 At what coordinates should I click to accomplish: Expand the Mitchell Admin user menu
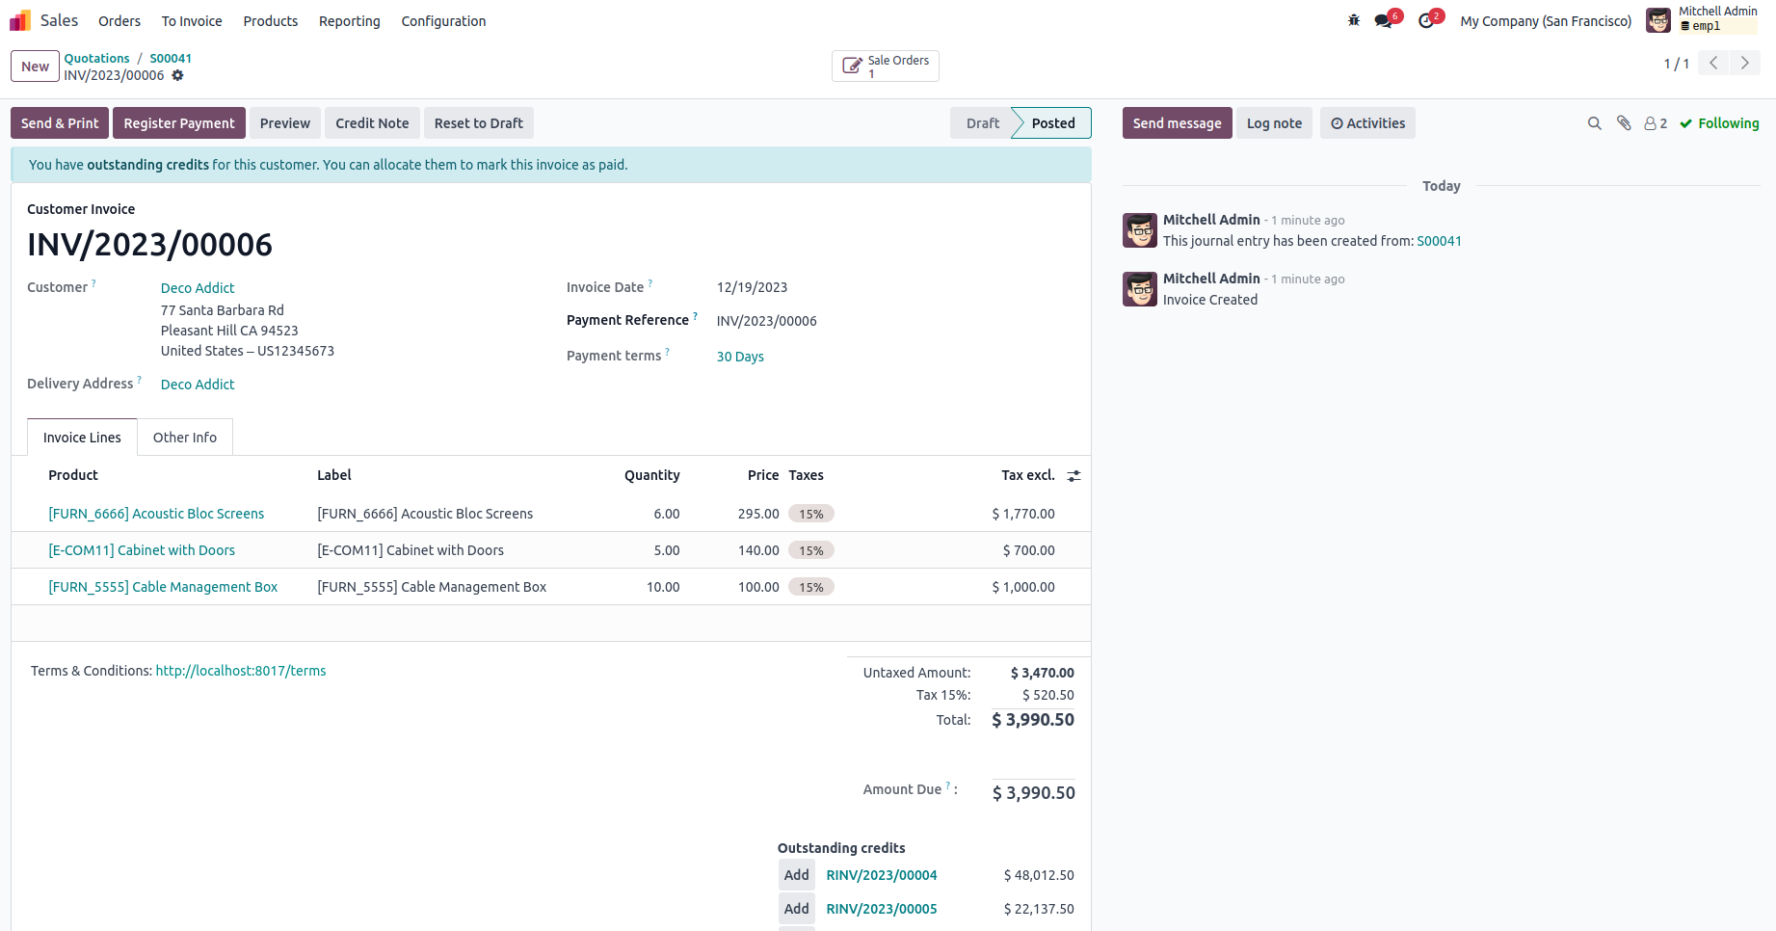[x=1703, y=20]
